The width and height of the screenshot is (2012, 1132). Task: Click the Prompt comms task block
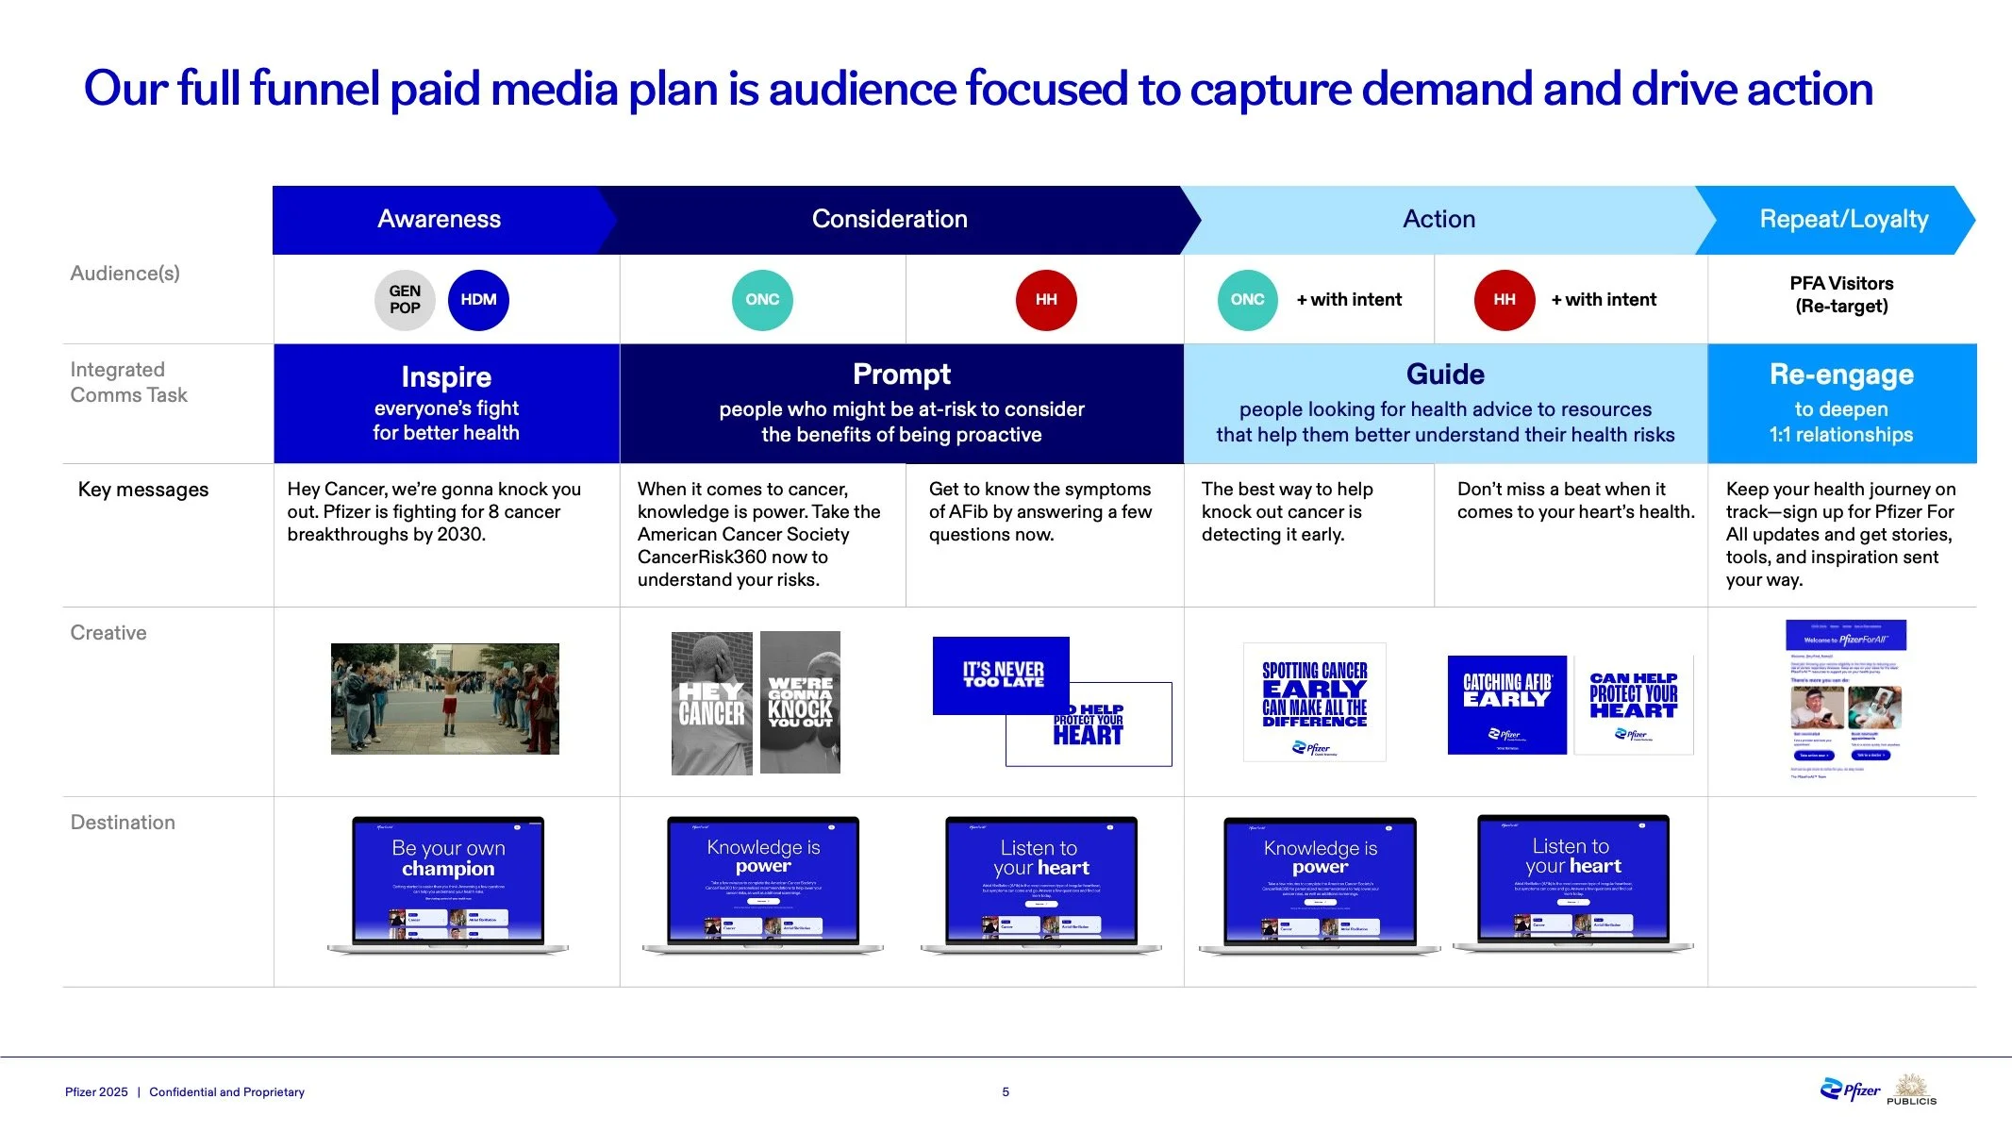point(902,404)
